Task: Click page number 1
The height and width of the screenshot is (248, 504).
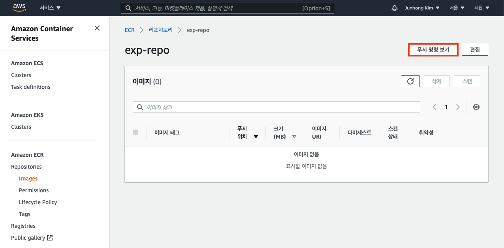Action: [x=446, y=107]
